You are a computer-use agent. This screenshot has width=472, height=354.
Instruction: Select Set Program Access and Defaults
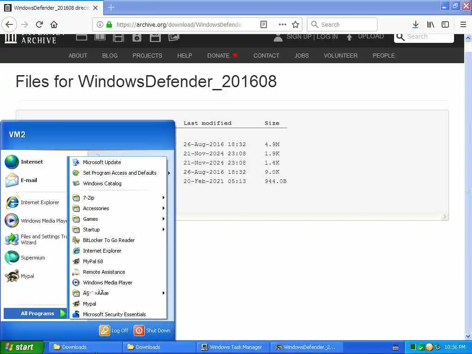118,173
